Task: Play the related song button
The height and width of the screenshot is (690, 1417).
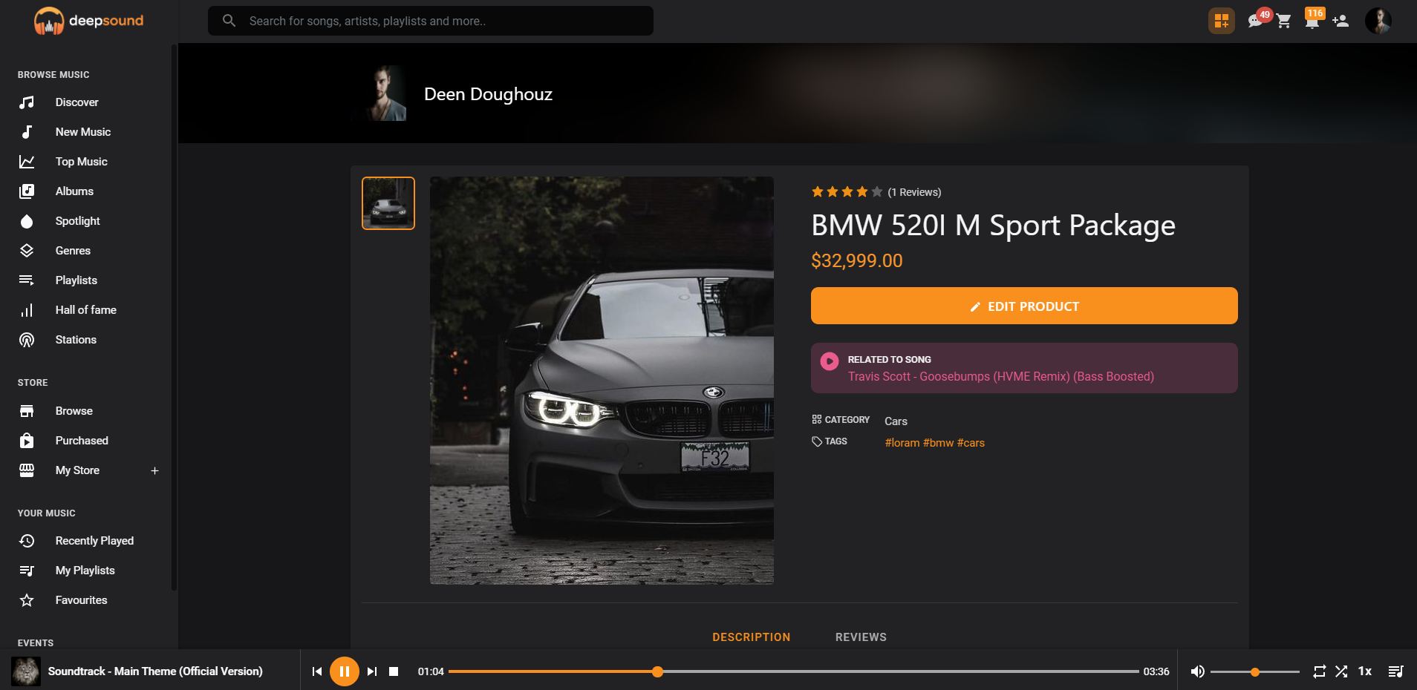Action: point(830,361)
